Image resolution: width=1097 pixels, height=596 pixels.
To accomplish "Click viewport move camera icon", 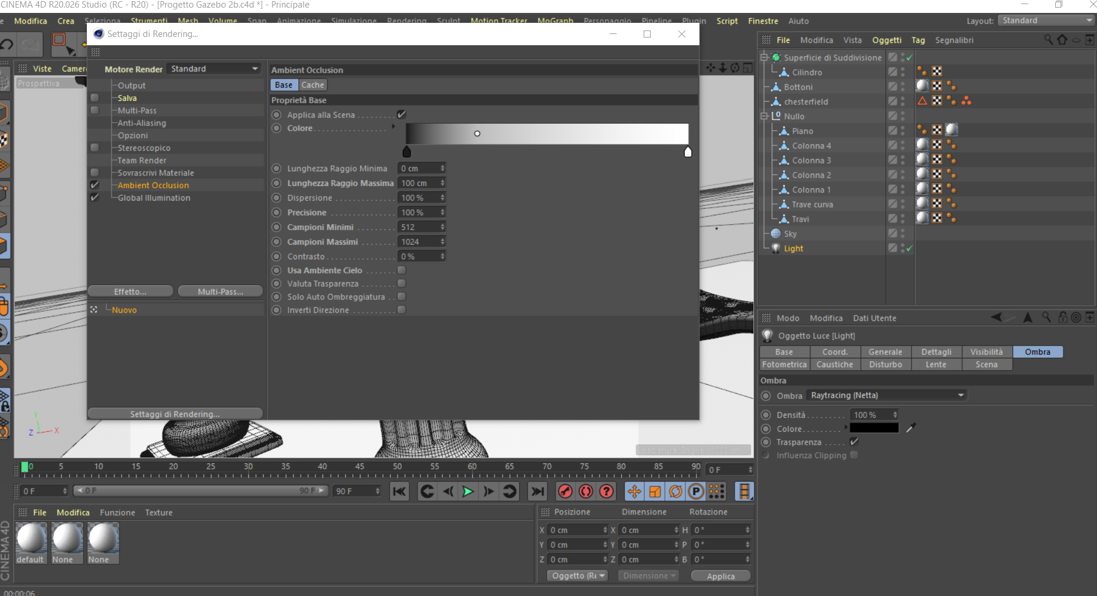I will click(711, 68).
